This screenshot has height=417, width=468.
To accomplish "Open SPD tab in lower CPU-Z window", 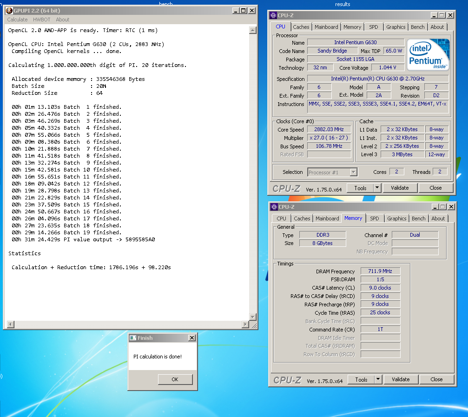I will pyautogui.click(x=374, y=218).
